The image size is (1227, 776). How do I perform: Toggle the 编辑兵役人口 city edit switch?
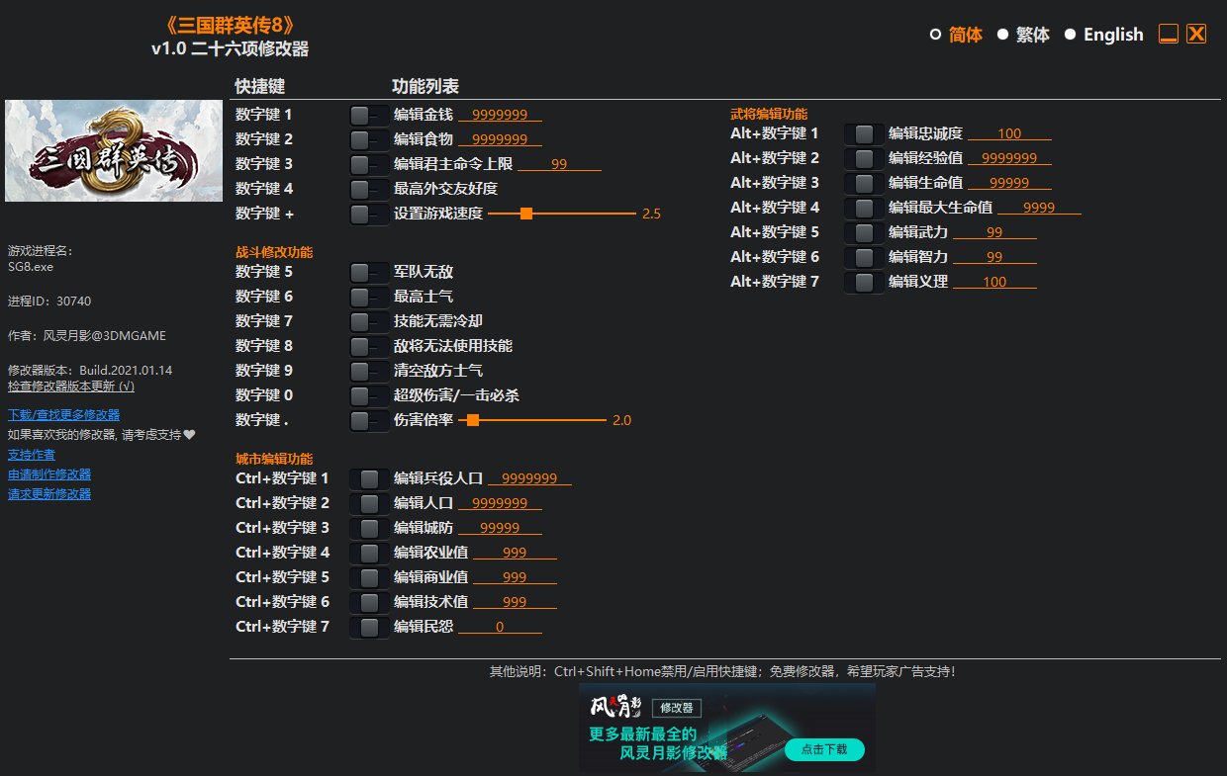click(368, 477)
